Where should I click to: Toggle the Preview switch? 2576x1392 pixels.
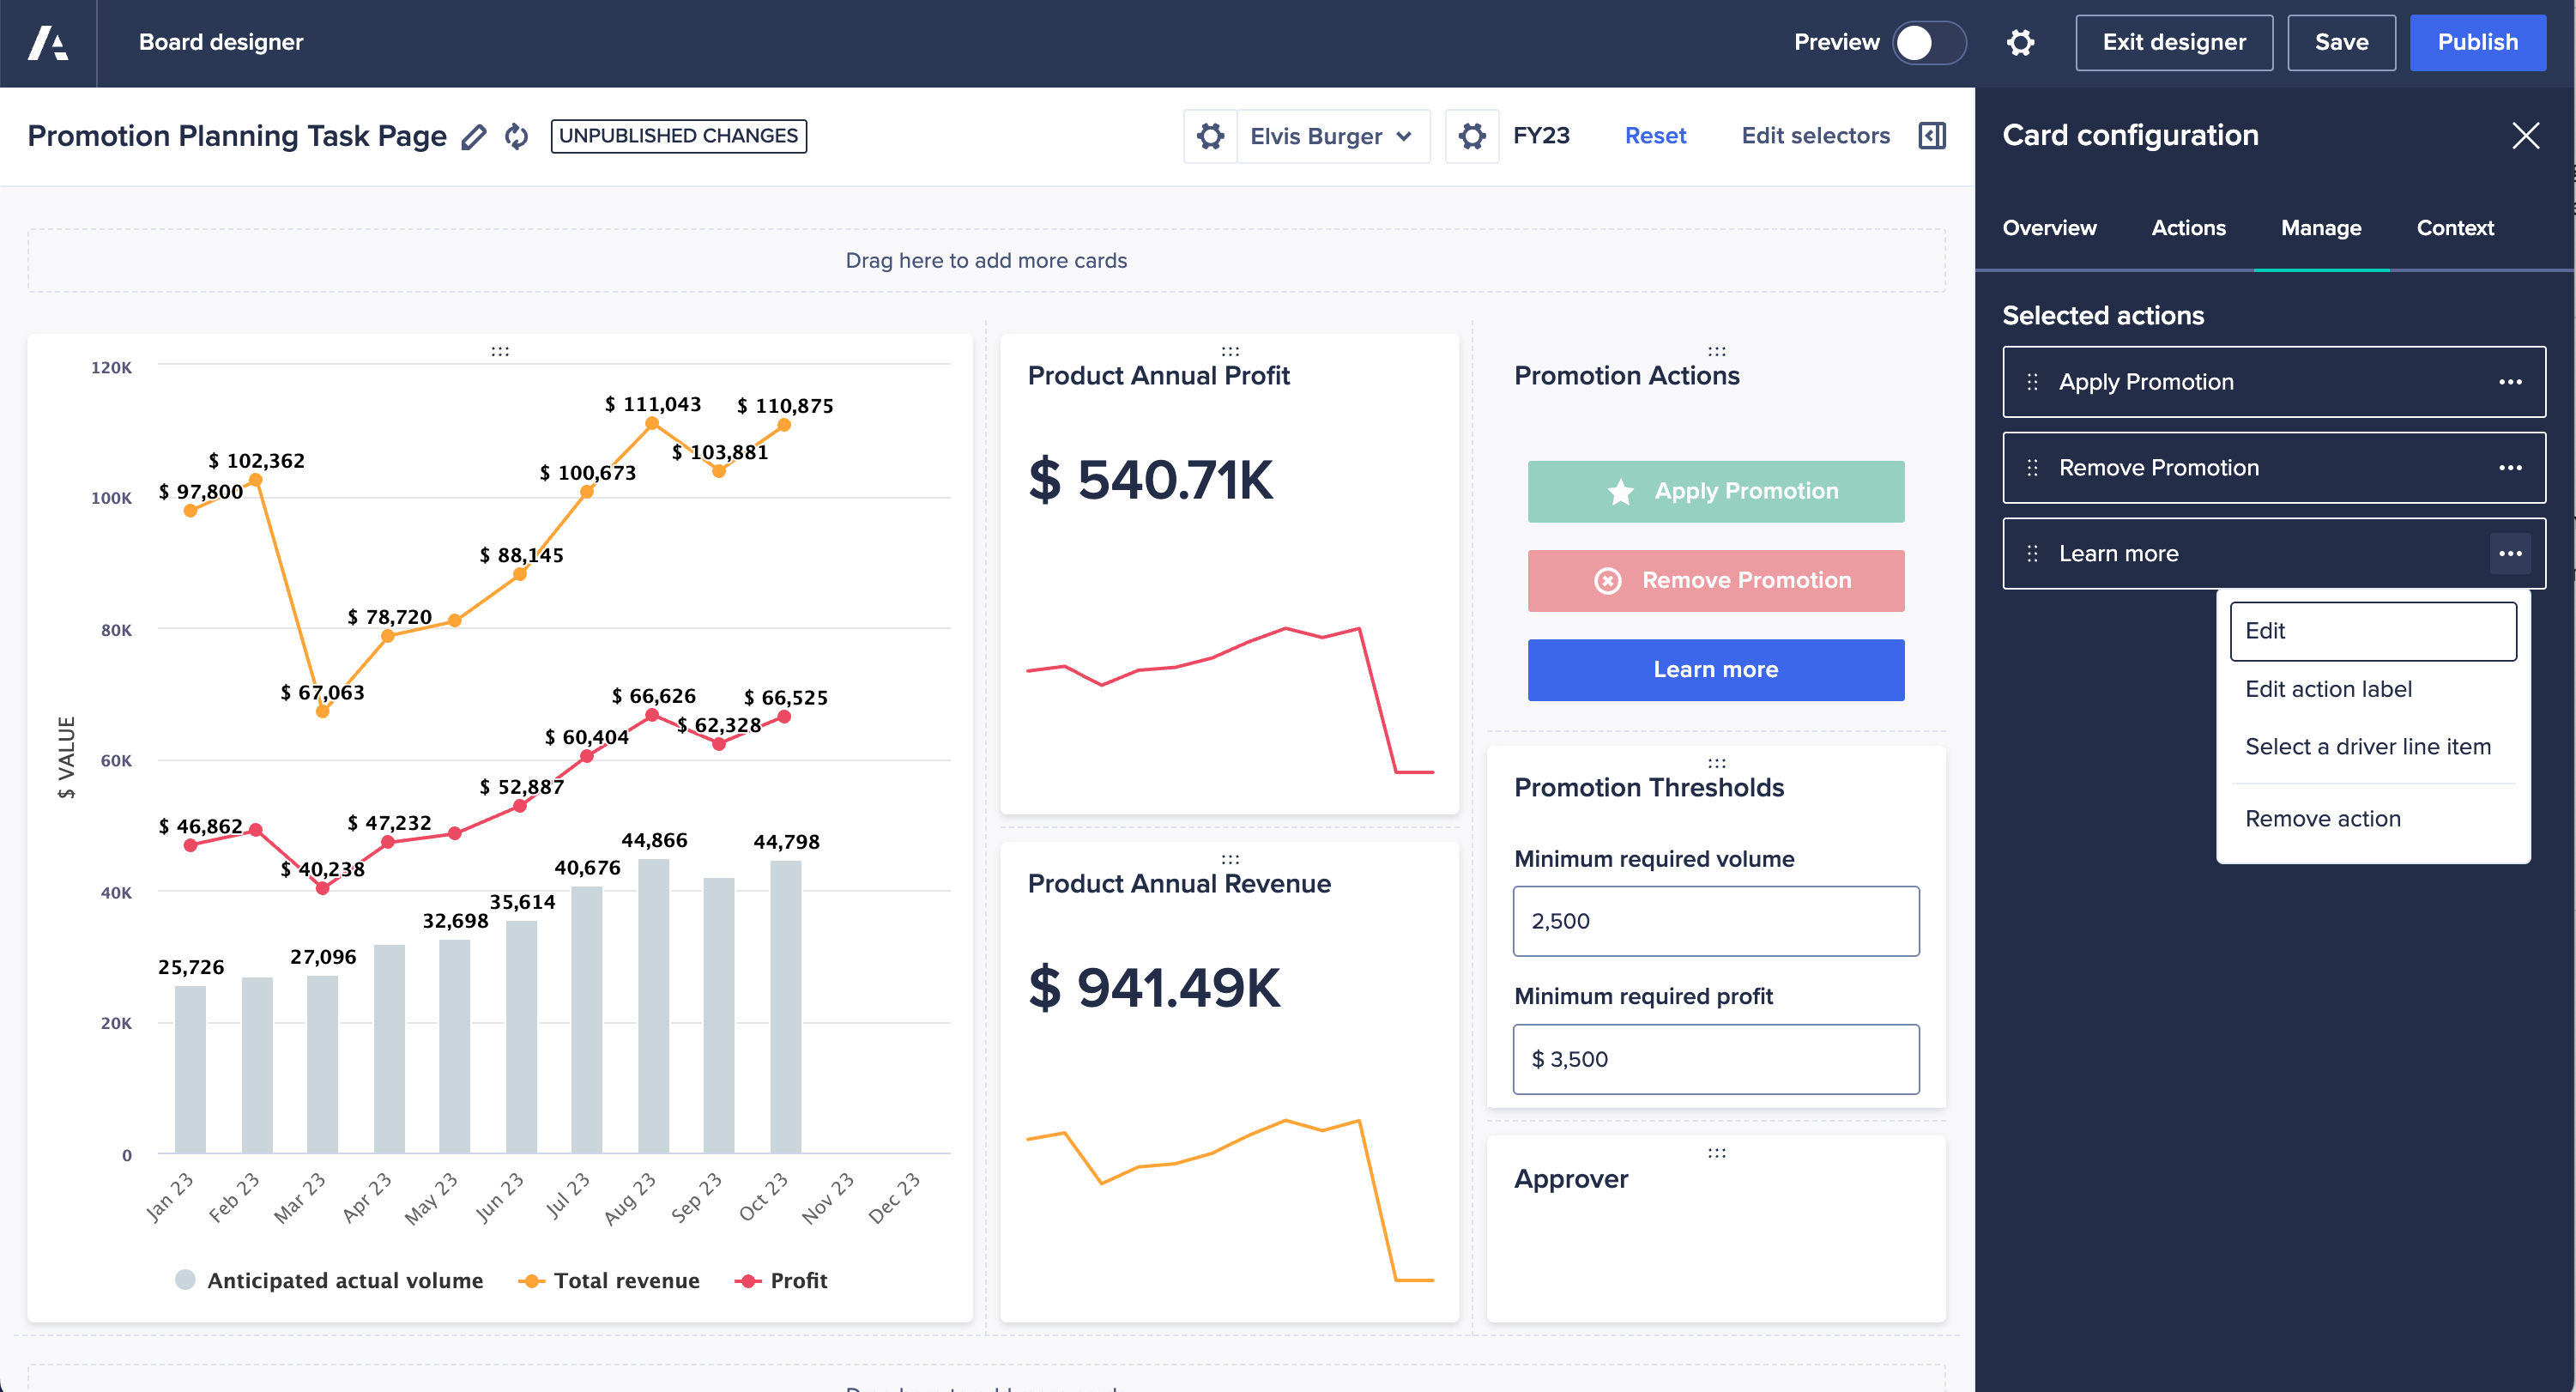[x=1928, y=42]
